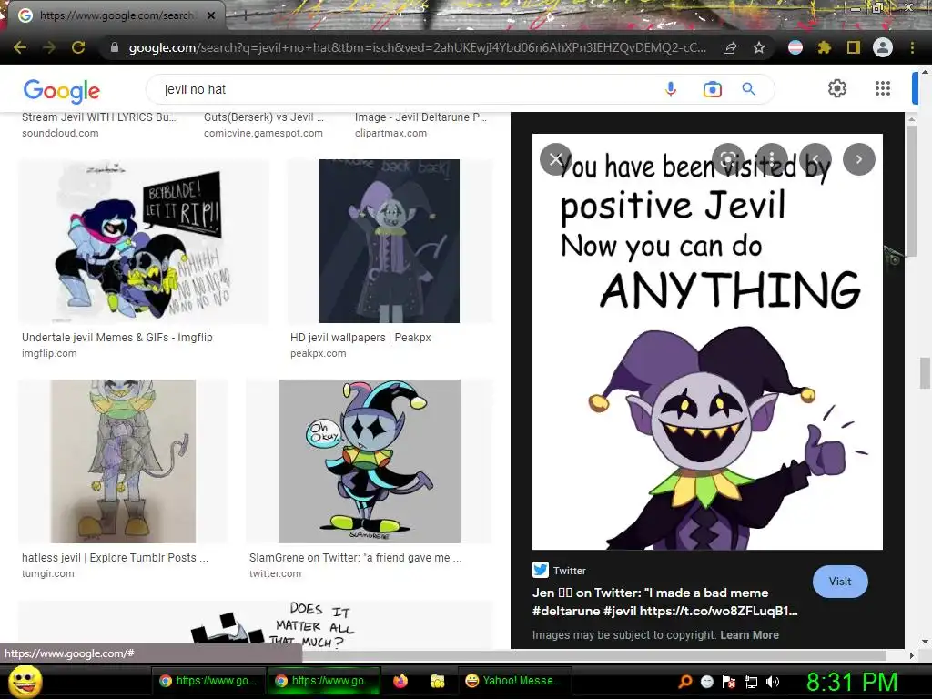Switch to the first Chrome taskbar window
Image resolution: width=932 pixels, height=699 pixels.
pos(208,681)
